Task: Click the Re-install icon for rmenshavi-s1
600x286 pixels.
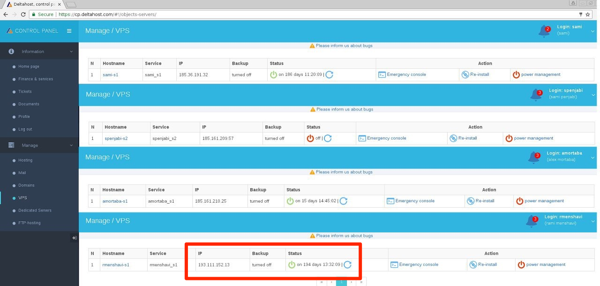Action: (x=473, y=264)
